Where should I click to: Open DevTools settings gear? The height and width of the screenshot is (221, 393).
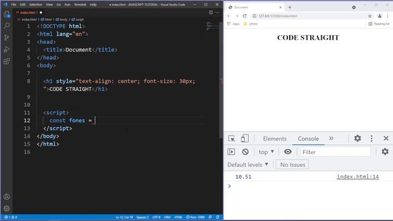(357, 138)
